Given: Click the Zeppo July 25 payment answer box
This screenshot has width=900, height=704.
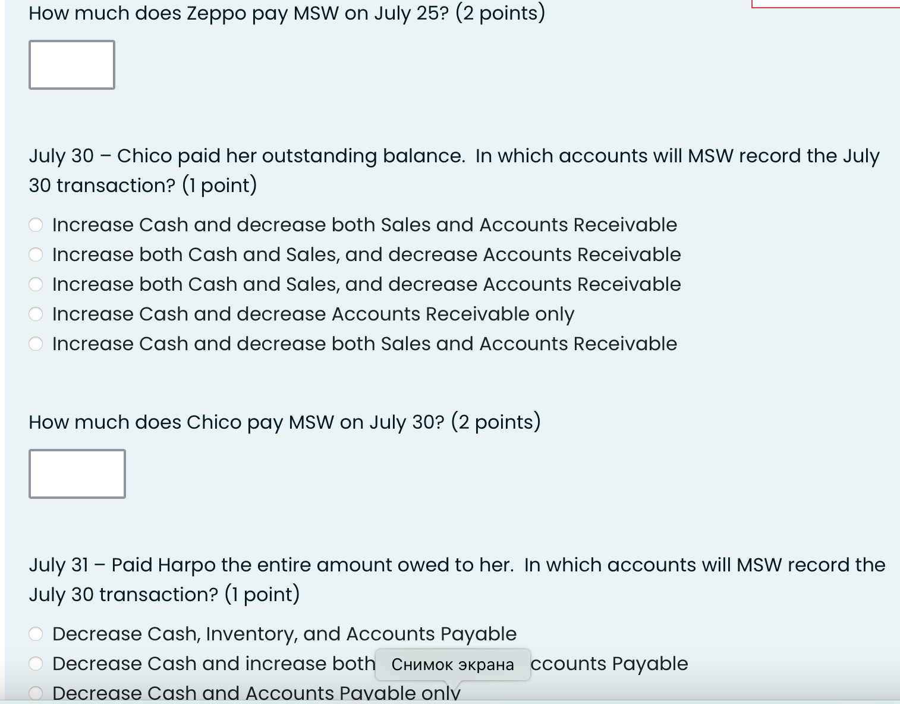Looking at the screenshot, I should pyautogui.click(x=71, y=64).
